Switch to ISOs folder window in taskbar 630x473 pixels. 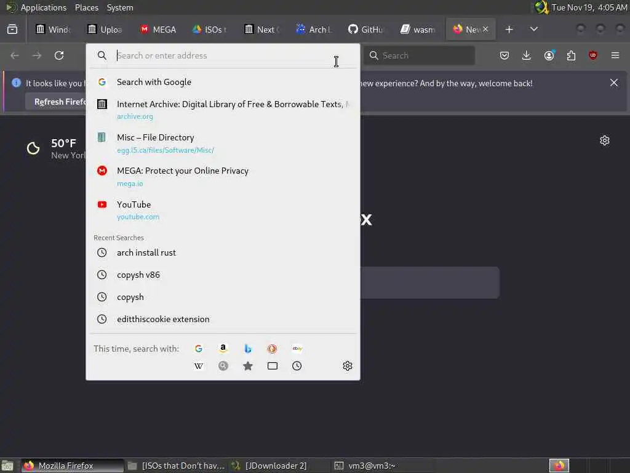point(177,466)
